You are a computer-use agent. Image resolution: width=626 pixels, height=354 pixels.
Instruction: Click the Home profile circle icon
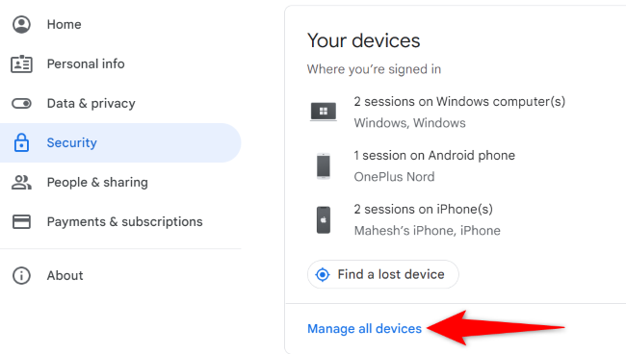coord(21,24)
